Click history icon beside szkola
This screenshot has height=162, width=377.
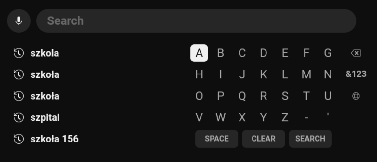click(x=19, y=53)
